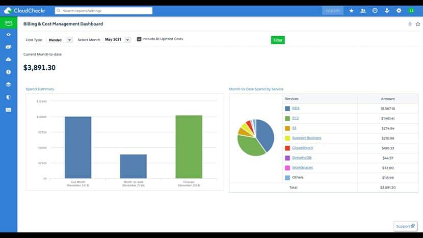Click the green EC2 color swatch
Viewport: 423px width, 238px height.
pos(287,118)
